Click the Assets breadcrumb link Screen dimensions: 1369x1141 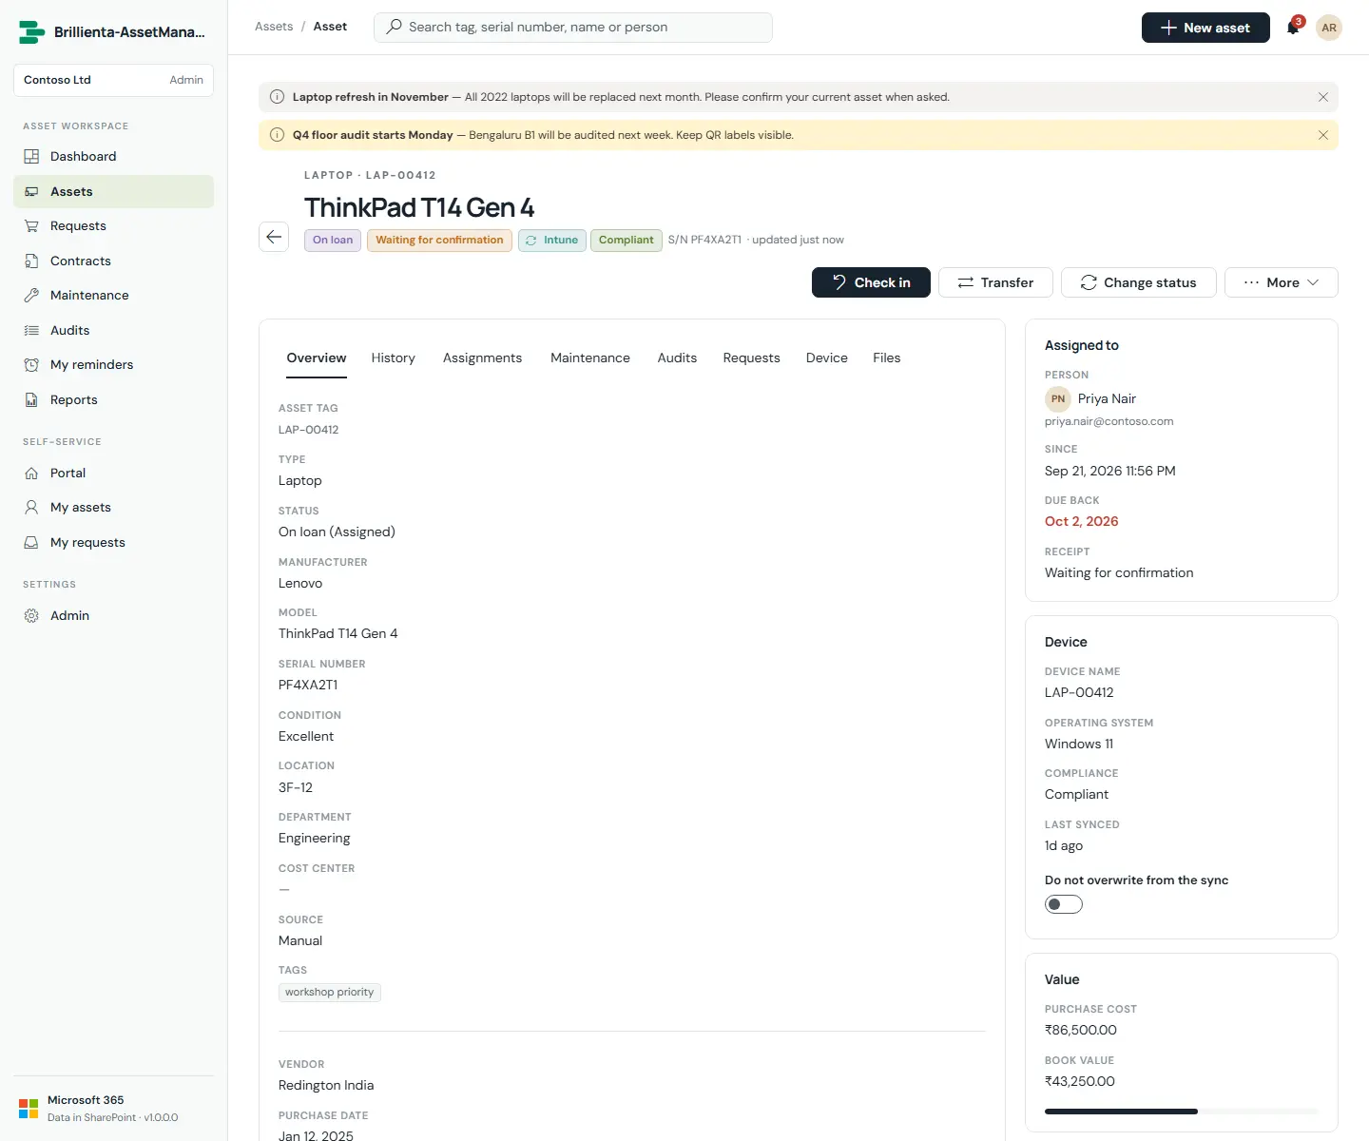pyautogui.click(x=274, y=27)
